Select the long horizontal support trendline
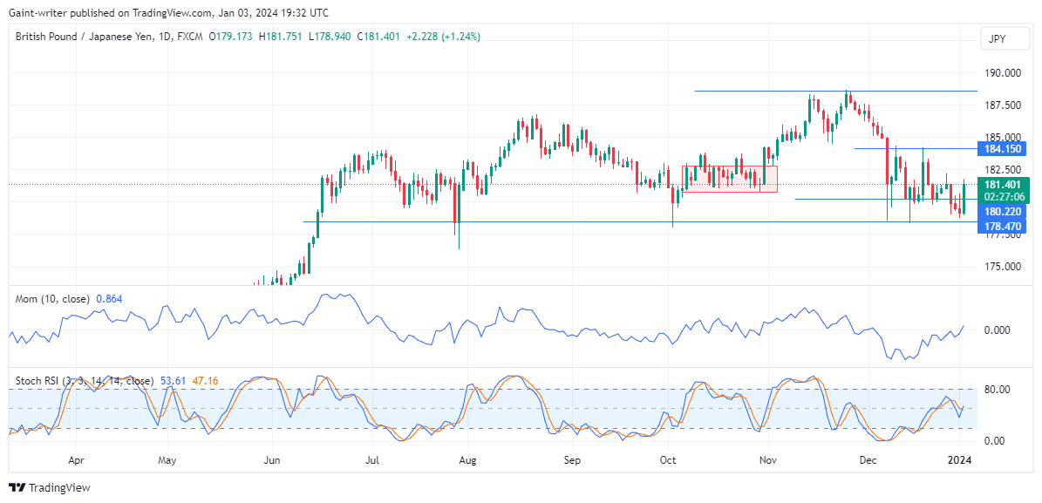Image resolution: width=1042 pixels, height=503 pixels. click(x=610, y=222)
